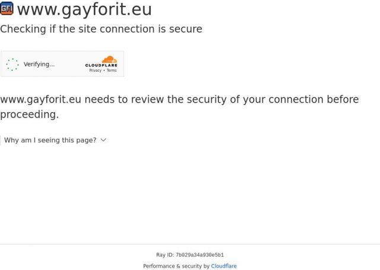Click the "Why am I seeing this page?" text
Image resolution: width=380 pixels, height=270 pixels.
(x=50, y=140)
